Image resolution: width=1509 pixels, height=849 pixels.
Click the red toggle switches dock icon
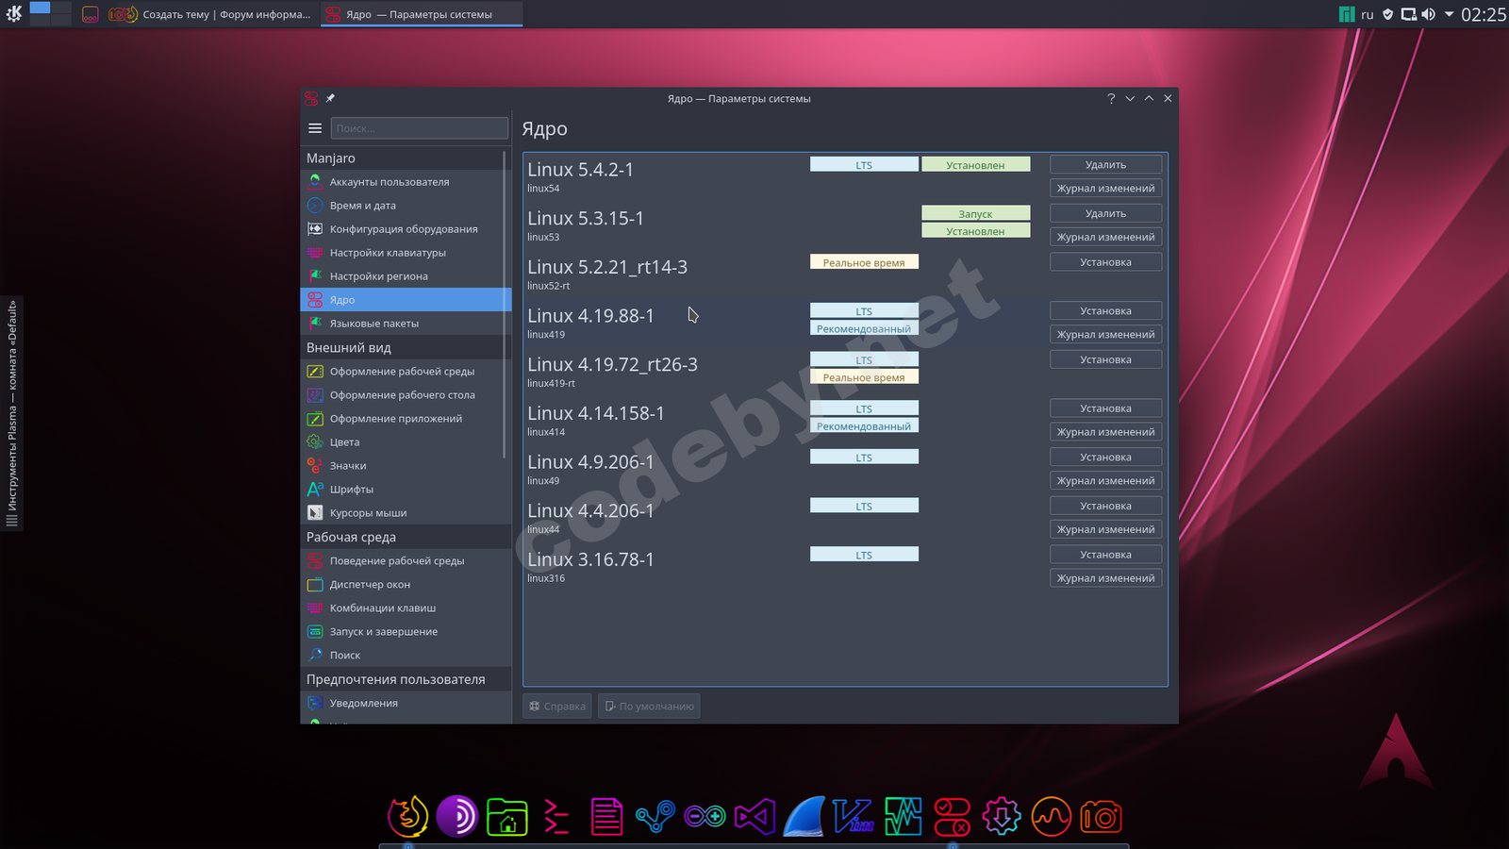click(953, 817)
